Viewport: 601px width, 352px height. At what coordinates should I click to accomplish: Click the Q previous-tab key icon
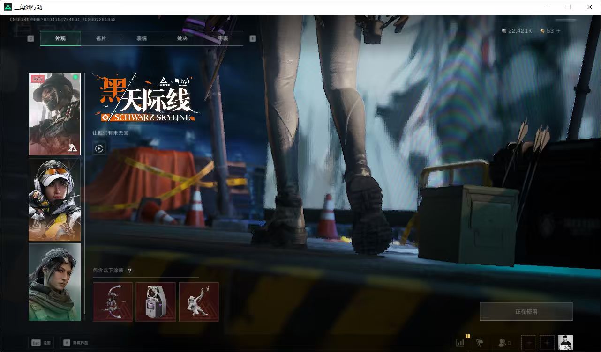(x=30, y=38)
